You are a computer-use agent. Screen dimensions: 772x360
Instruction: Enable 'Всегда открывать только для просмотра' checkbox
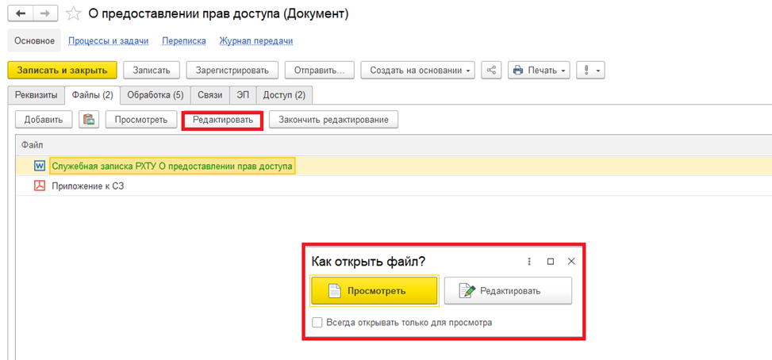click(x=317, y=323)
